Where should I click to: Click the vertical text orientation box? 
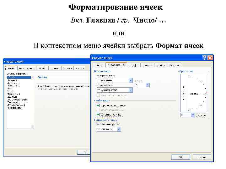184,93
